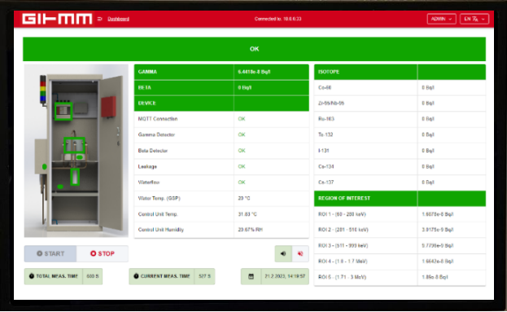Click the Current Meas. Time value field

pyautogui.click(x=204, y=276)
